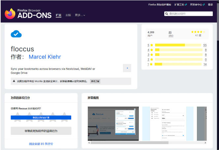Click the 5-star rating bar
Image resolution: width=219 pixels, height=150 pixels.
pos(178,45)
